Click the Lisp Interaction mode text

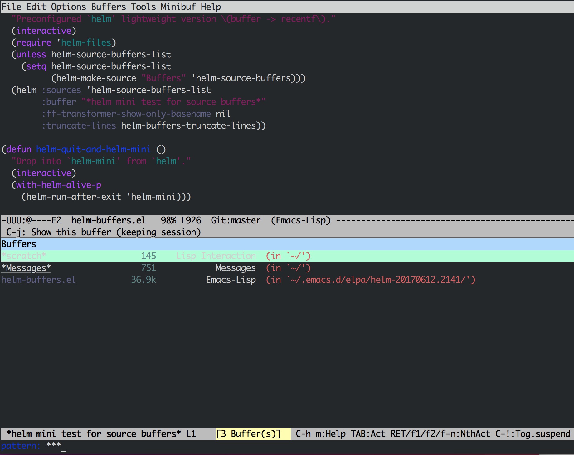point(216,256)
